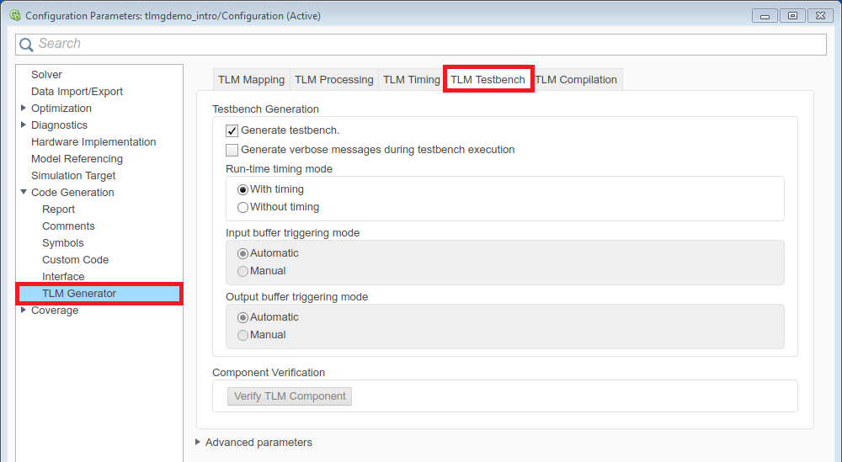Open the Hardware Implementation pane
Screen dimensions: 842x462
point(93,142)
